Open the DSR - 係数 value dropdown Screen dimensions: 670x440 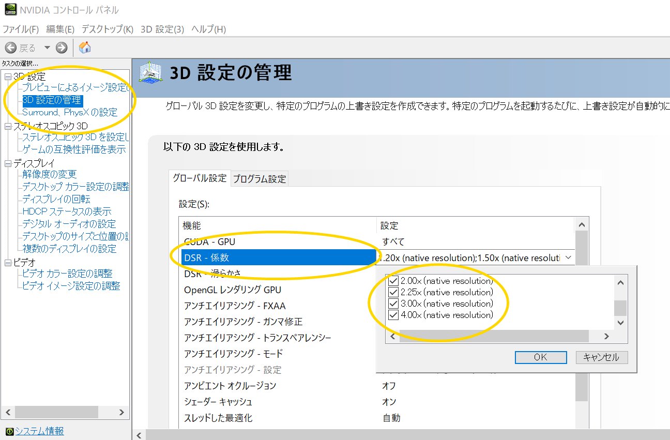click(568, 257)
